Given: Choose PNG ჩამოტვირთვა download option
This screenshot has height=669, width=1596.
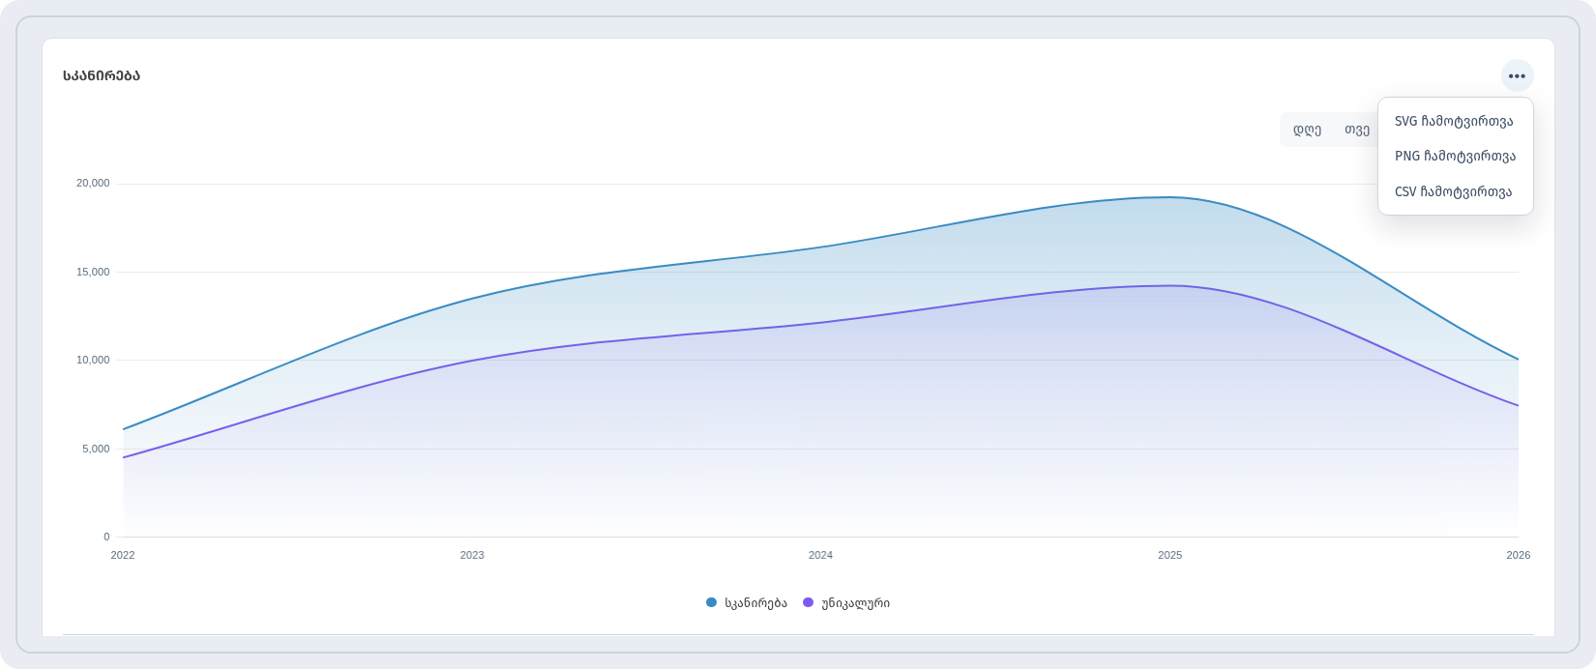Looking at the screenshot, I should pos(1455,156).
